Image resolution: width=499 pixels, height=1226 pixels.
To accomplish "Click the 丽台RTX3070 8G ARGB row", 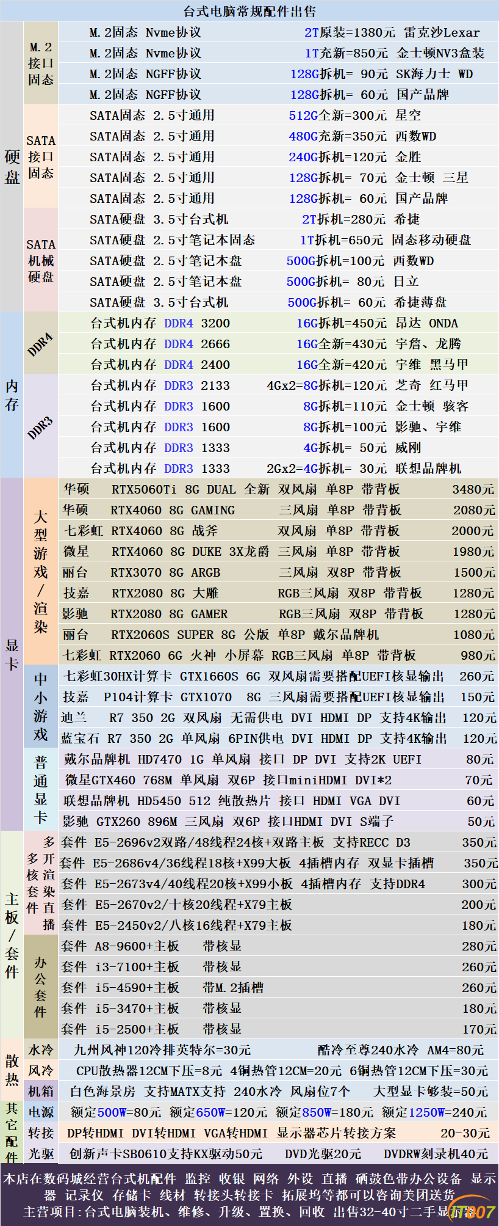I will (278, 572).
